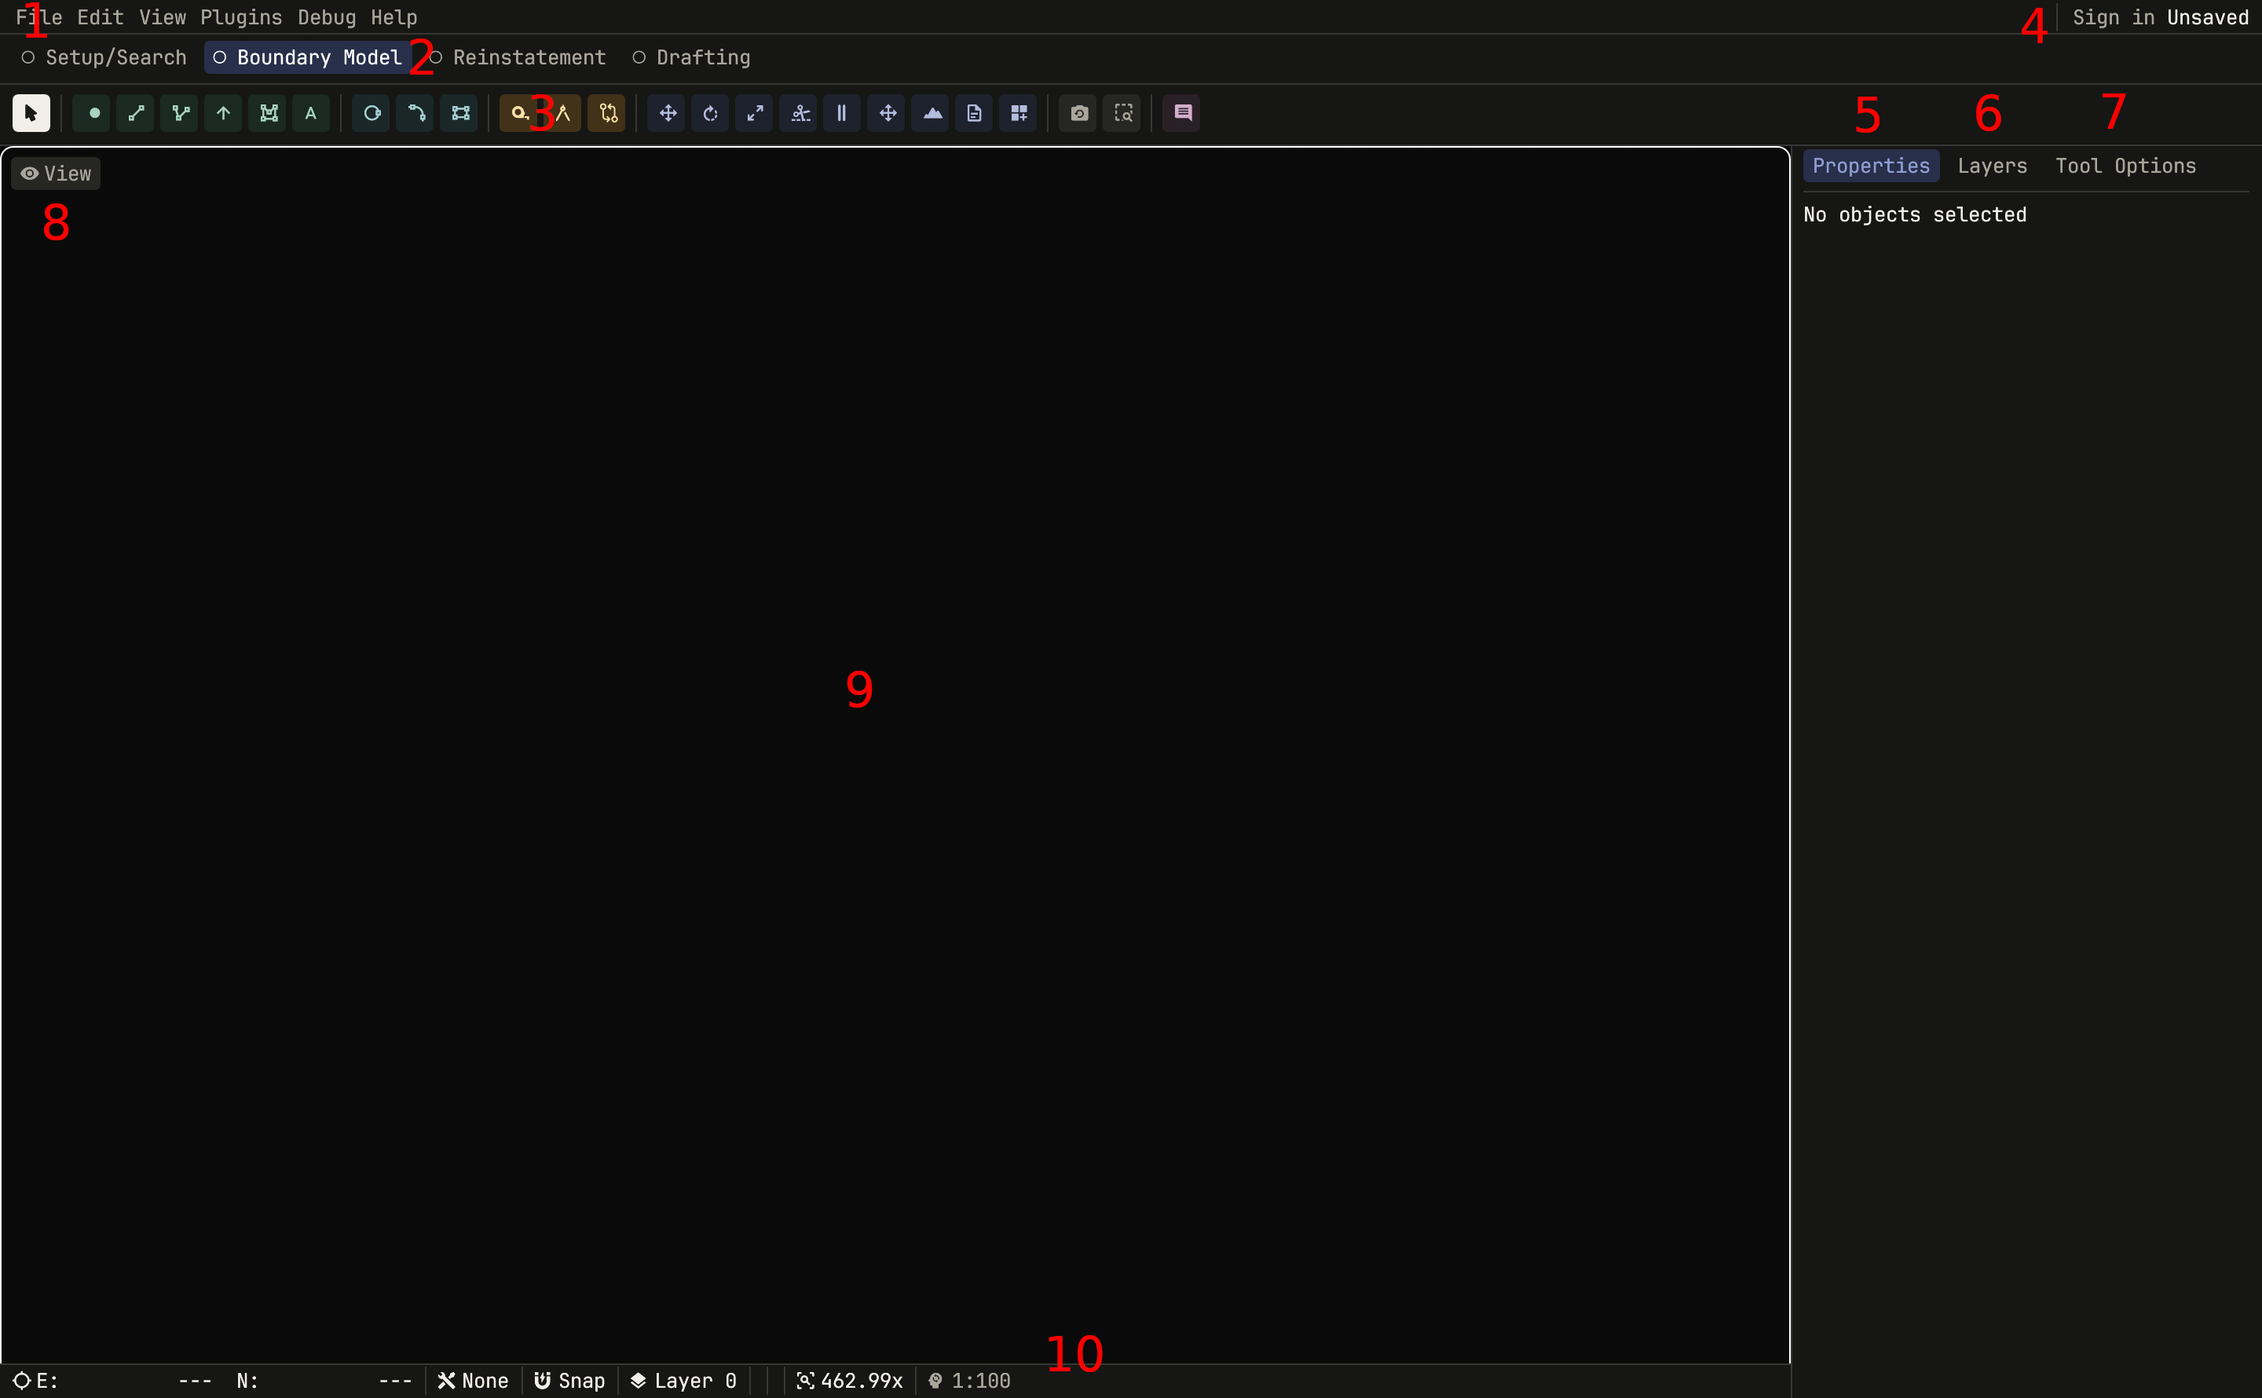Switch to the Reinstatement workflow stage
This screenshot has width=2262, height=1398.
tap(518, 57)
